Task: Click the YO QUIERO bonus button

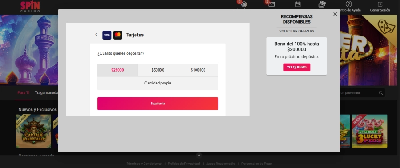Action: [296, 67]
